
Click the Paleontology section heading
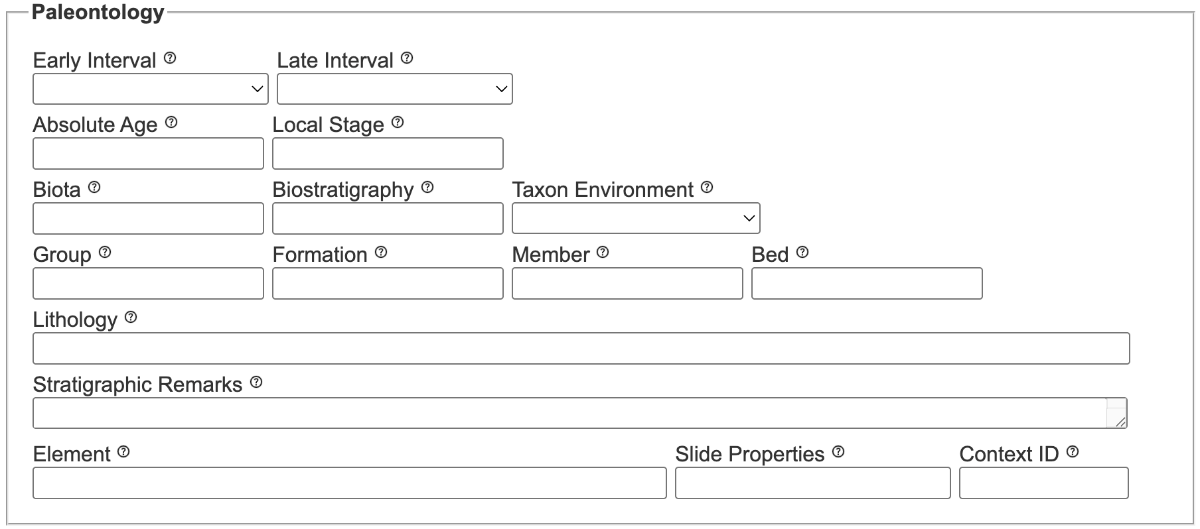point(98,11)
